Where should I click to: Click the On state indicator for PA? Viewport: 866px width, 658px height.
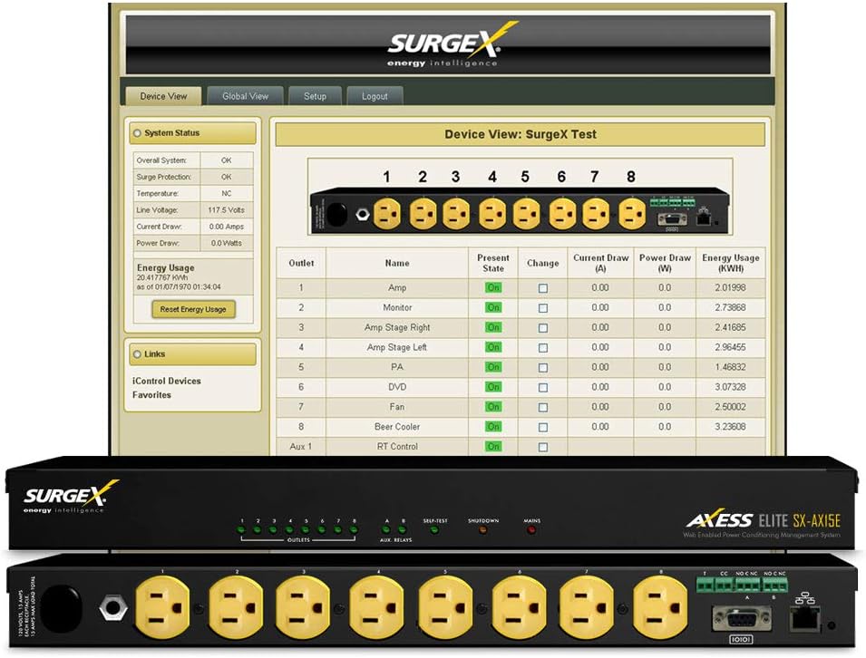point(493,367)
